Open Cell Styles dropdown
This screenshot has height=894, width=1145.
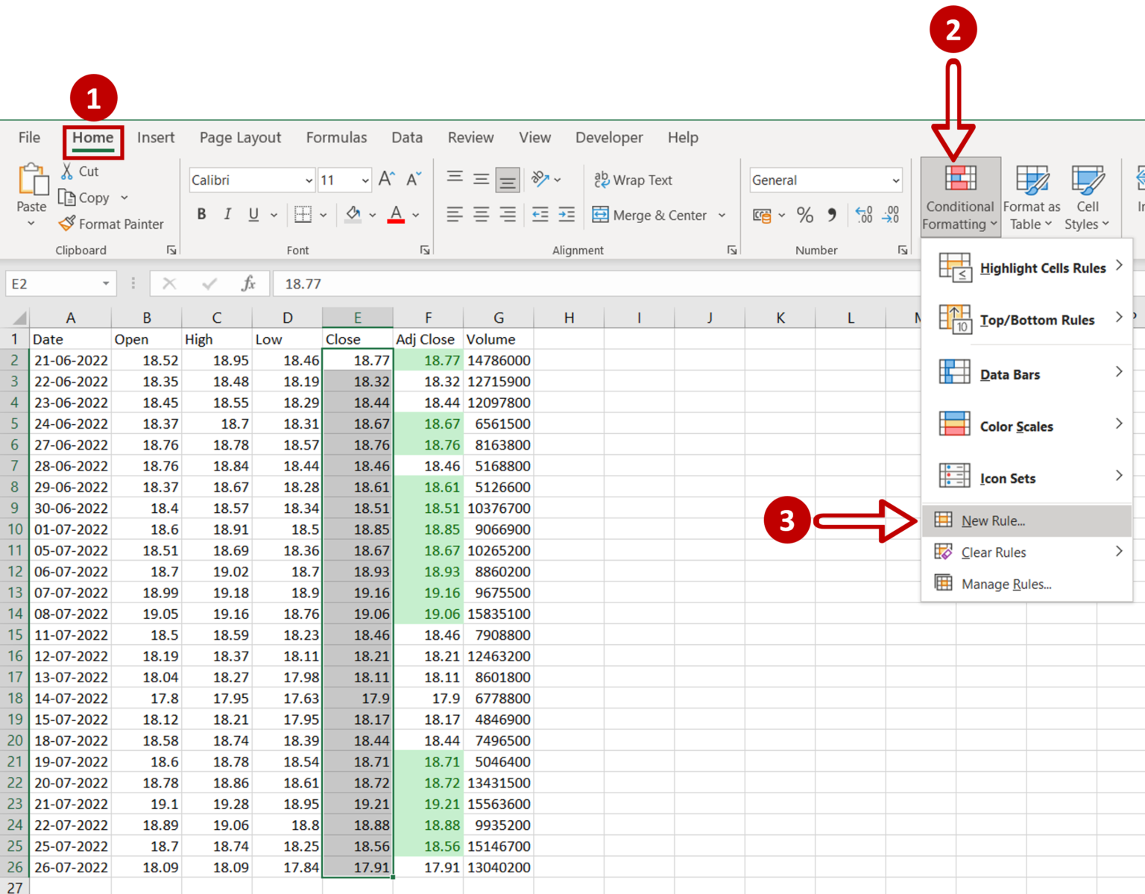[1087, 198]
